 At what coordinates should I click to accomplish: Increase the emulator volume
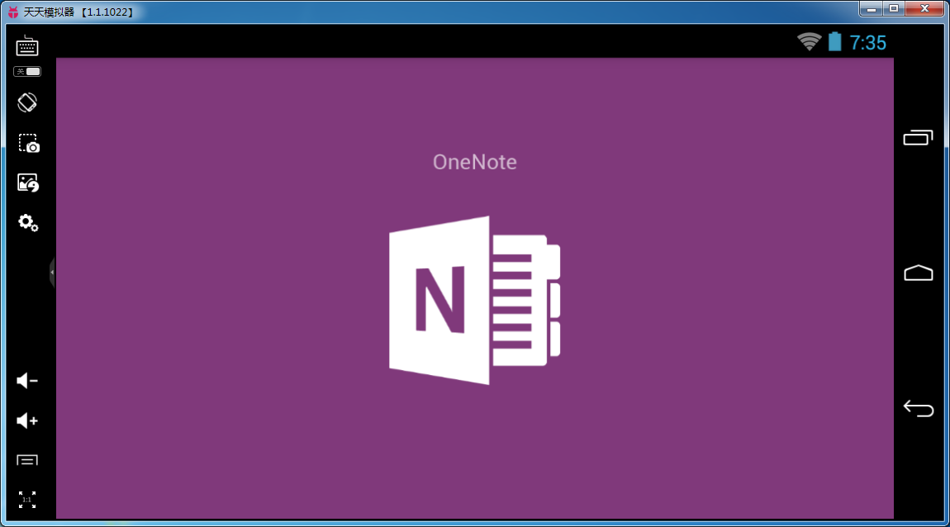(x=27, y=420)
